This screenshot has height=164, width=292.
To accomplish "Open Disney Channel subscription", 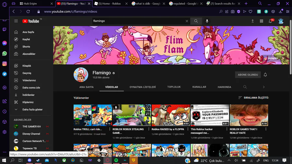I will pos(31,134).
